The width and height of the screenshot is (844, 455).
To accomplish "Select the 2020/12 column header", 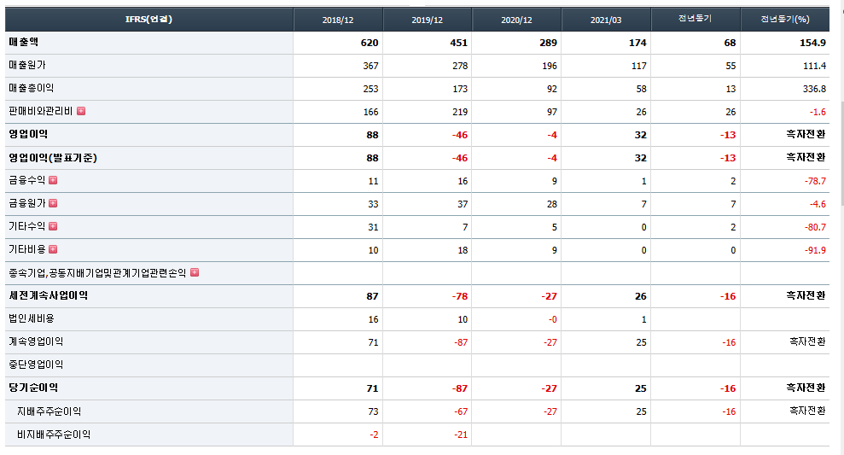I will click(x=517, y=20).
